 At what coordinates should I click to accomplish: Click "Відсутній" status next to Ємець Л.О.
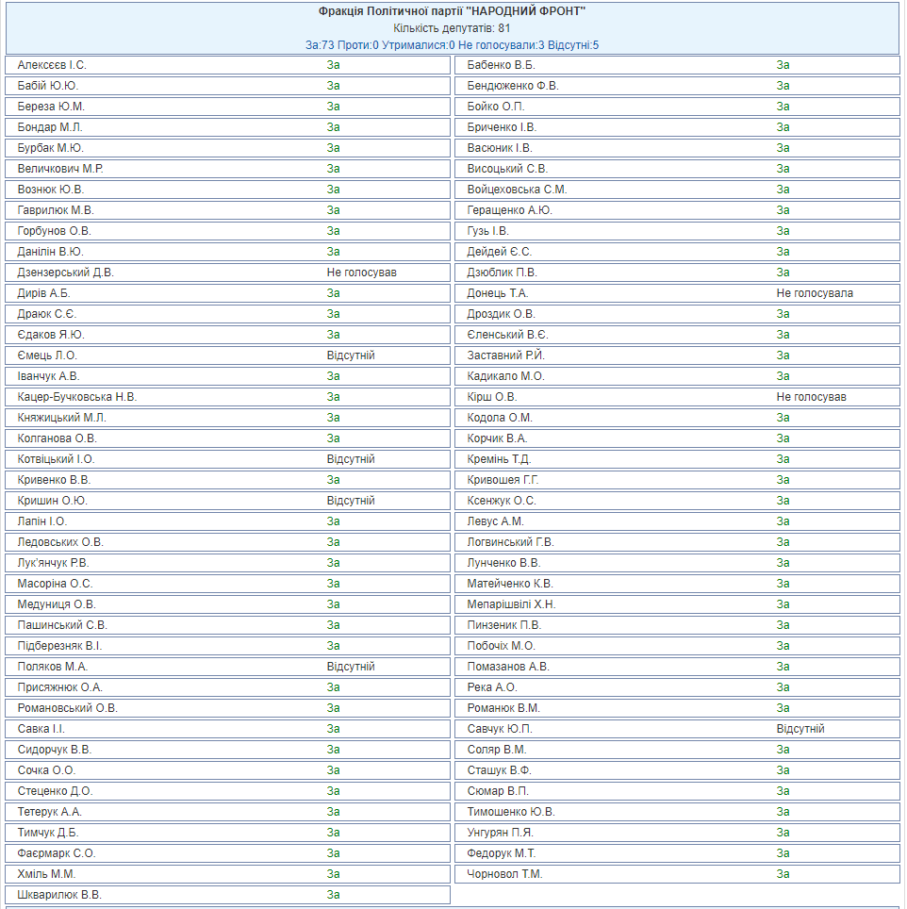[x=351, y=355]
